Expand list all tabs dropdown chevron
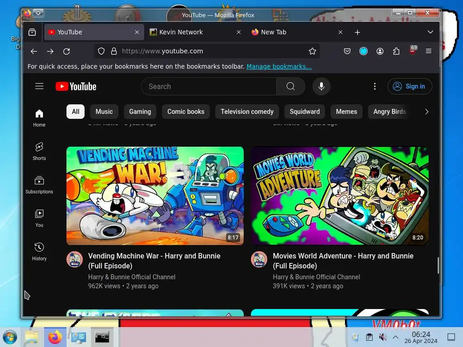Image resolution: width=463 pixels, height=347 pixels. (x=430, y=32)
